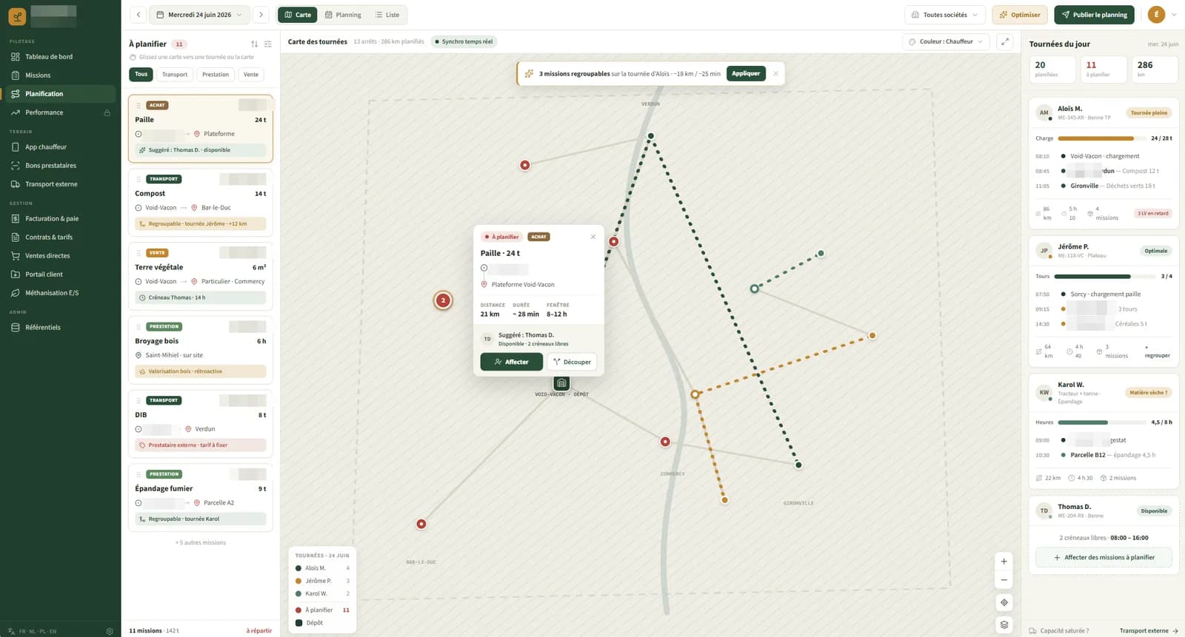
Task: Open filter options icon in À planifier
Action: [268, 44]
